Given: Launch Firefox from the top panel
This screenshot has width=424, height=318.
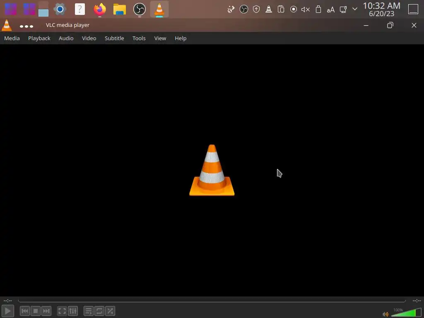Looking at the screenshot, I should 100,9.
